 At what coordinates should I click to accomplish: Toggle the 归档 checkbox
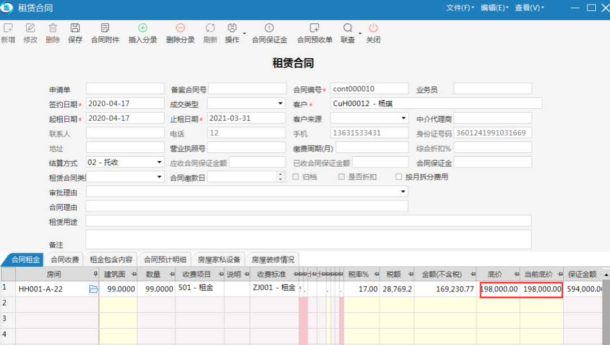click(296, 177)
